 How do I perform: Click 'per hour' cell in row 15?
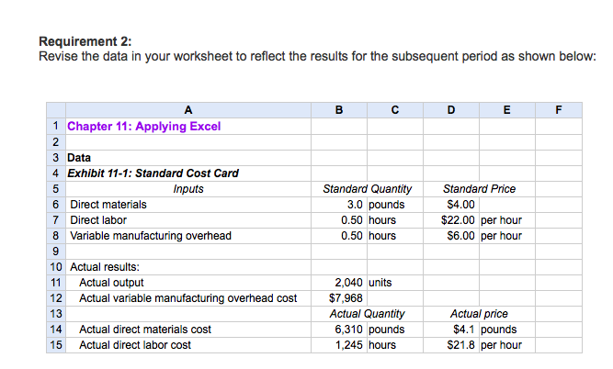[507, 345]
